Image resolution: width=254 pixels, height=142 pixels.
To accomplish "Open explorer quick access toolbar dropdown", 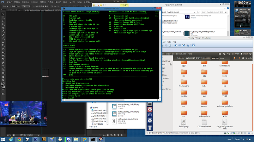I will (103, 5).
